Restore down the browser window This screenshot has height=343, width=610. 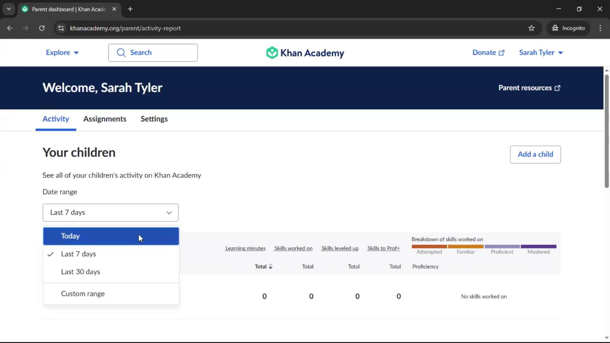[579, 9]
